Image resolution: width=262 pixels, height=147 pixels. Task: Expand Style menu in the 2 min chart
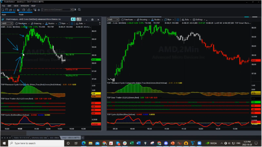pyautogui.click(x=169, y=20)
